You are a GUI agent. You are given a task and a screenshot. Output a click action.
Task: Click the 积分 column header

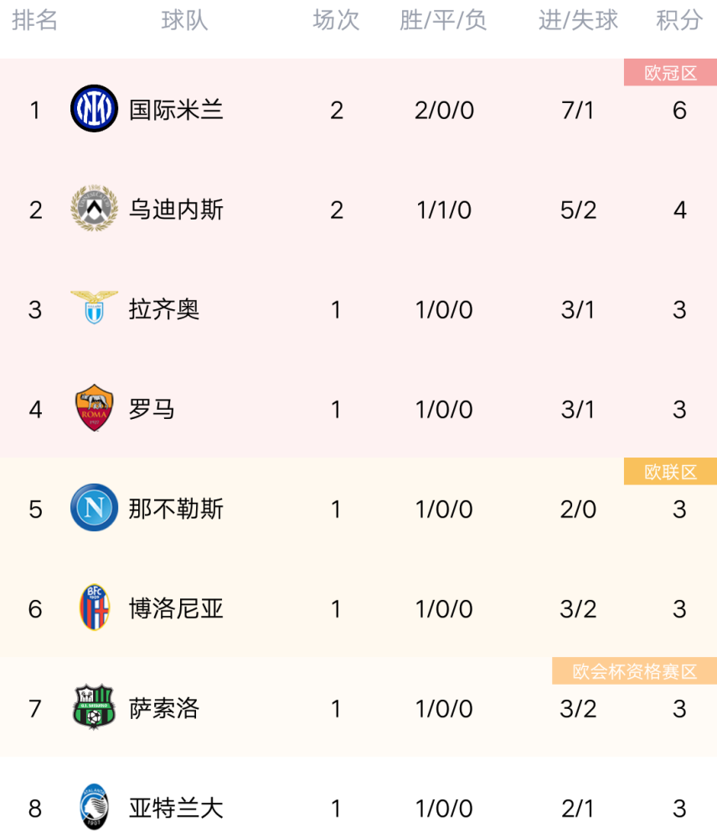[x=679, y=20]
